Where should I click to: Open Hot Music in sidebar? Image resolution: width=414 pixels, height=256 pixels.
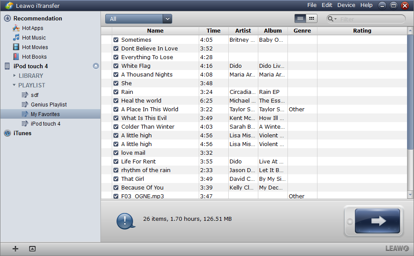coord(29,37)
